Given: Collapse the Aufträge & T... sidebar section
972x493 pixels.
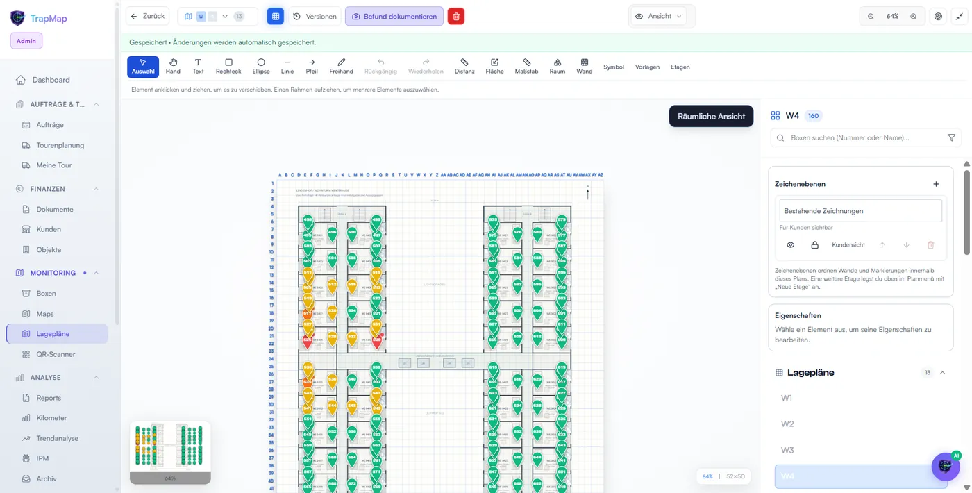Looking at the screenshot, I should 96,104.
